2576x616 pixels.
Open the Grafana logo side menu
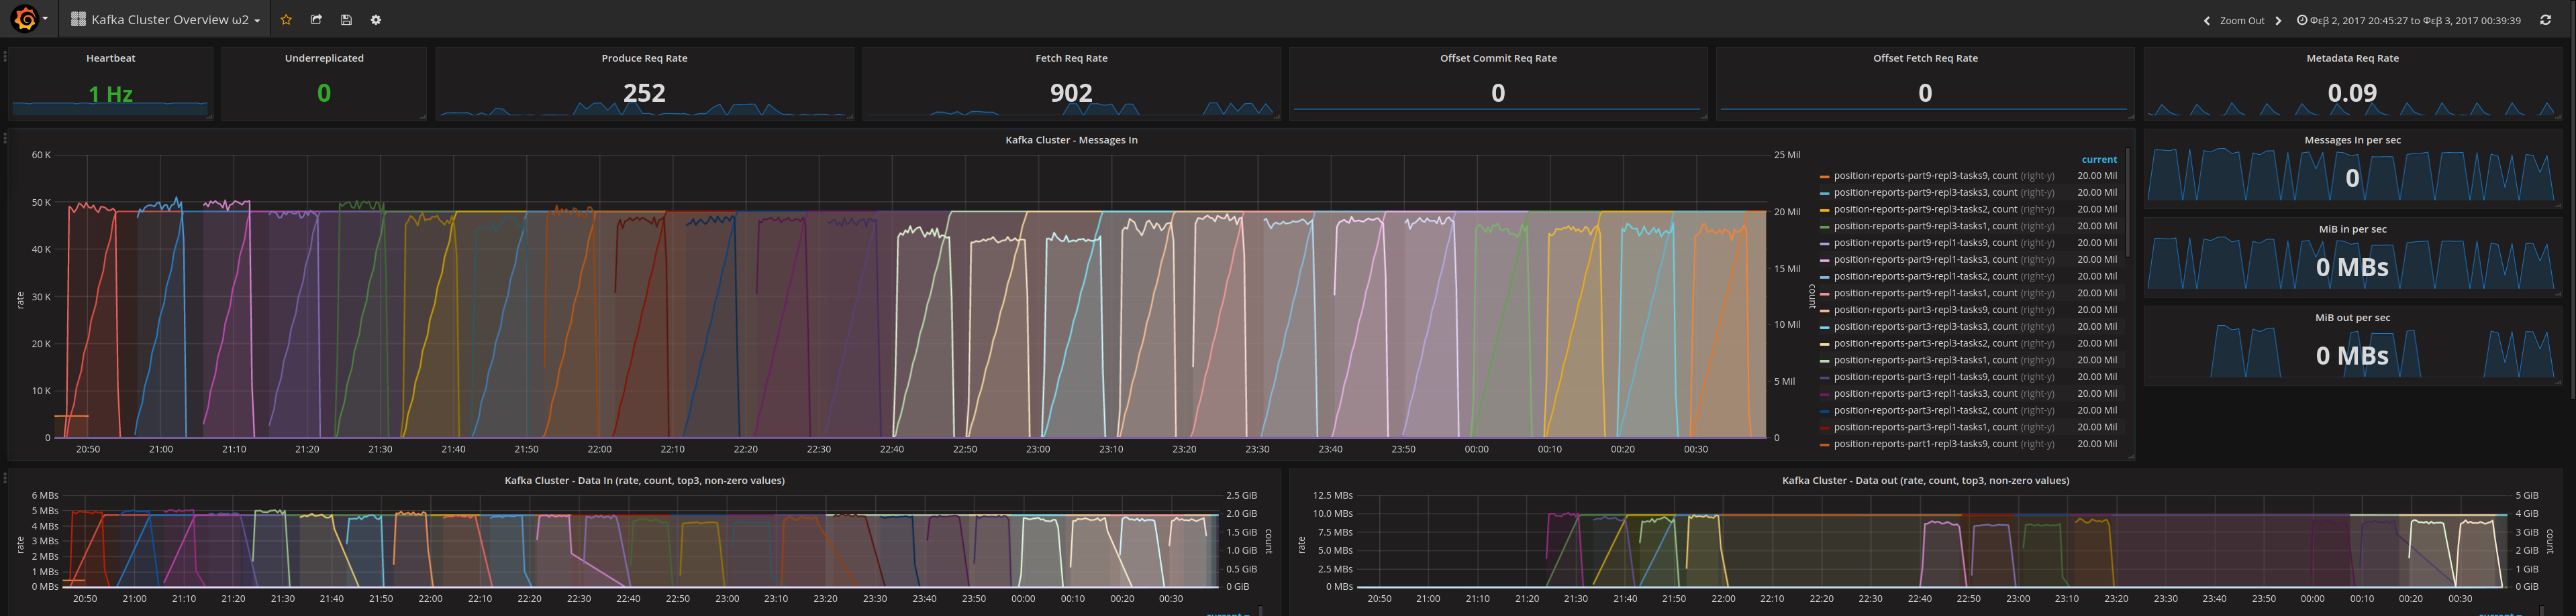28,19
